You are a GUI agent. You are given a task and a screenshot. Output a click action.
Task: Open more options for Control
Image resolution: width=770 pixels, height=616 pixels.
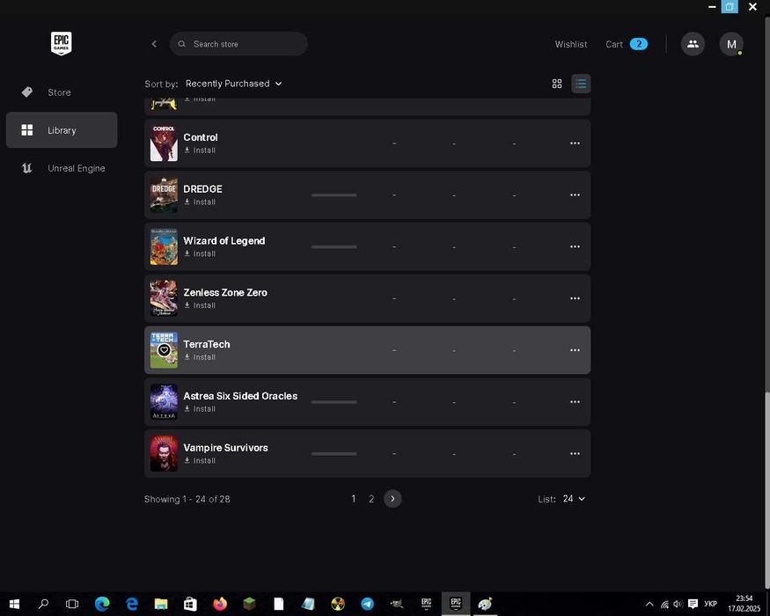click(575, 143)
